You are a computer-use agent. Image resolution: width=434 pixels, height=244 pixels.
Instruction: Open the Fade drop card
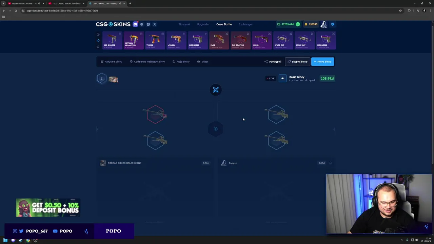tap(219, 40)
